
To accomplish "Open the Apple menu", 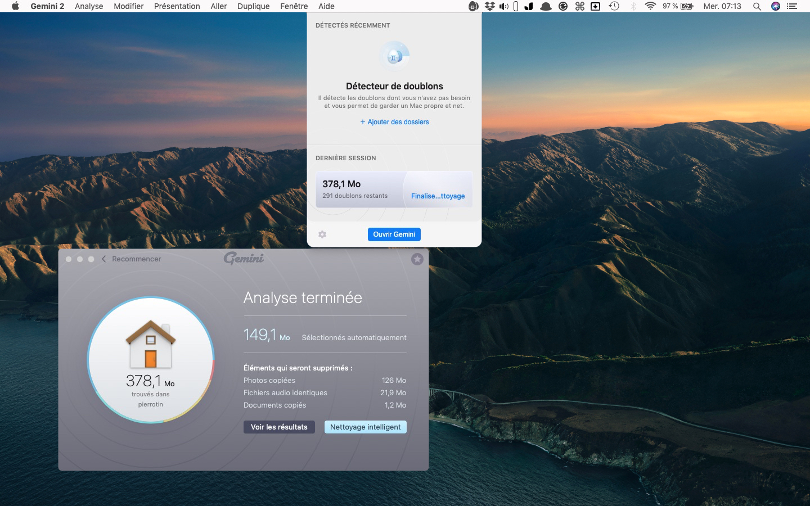I will [x=15, y=6].
